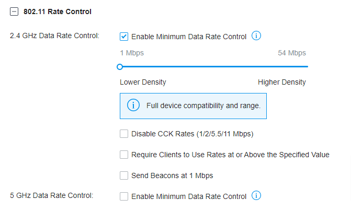This screenshot has width=351, height=211.
Task: Click the 1 Mbps slider label
Action: (x=131, y=53)
